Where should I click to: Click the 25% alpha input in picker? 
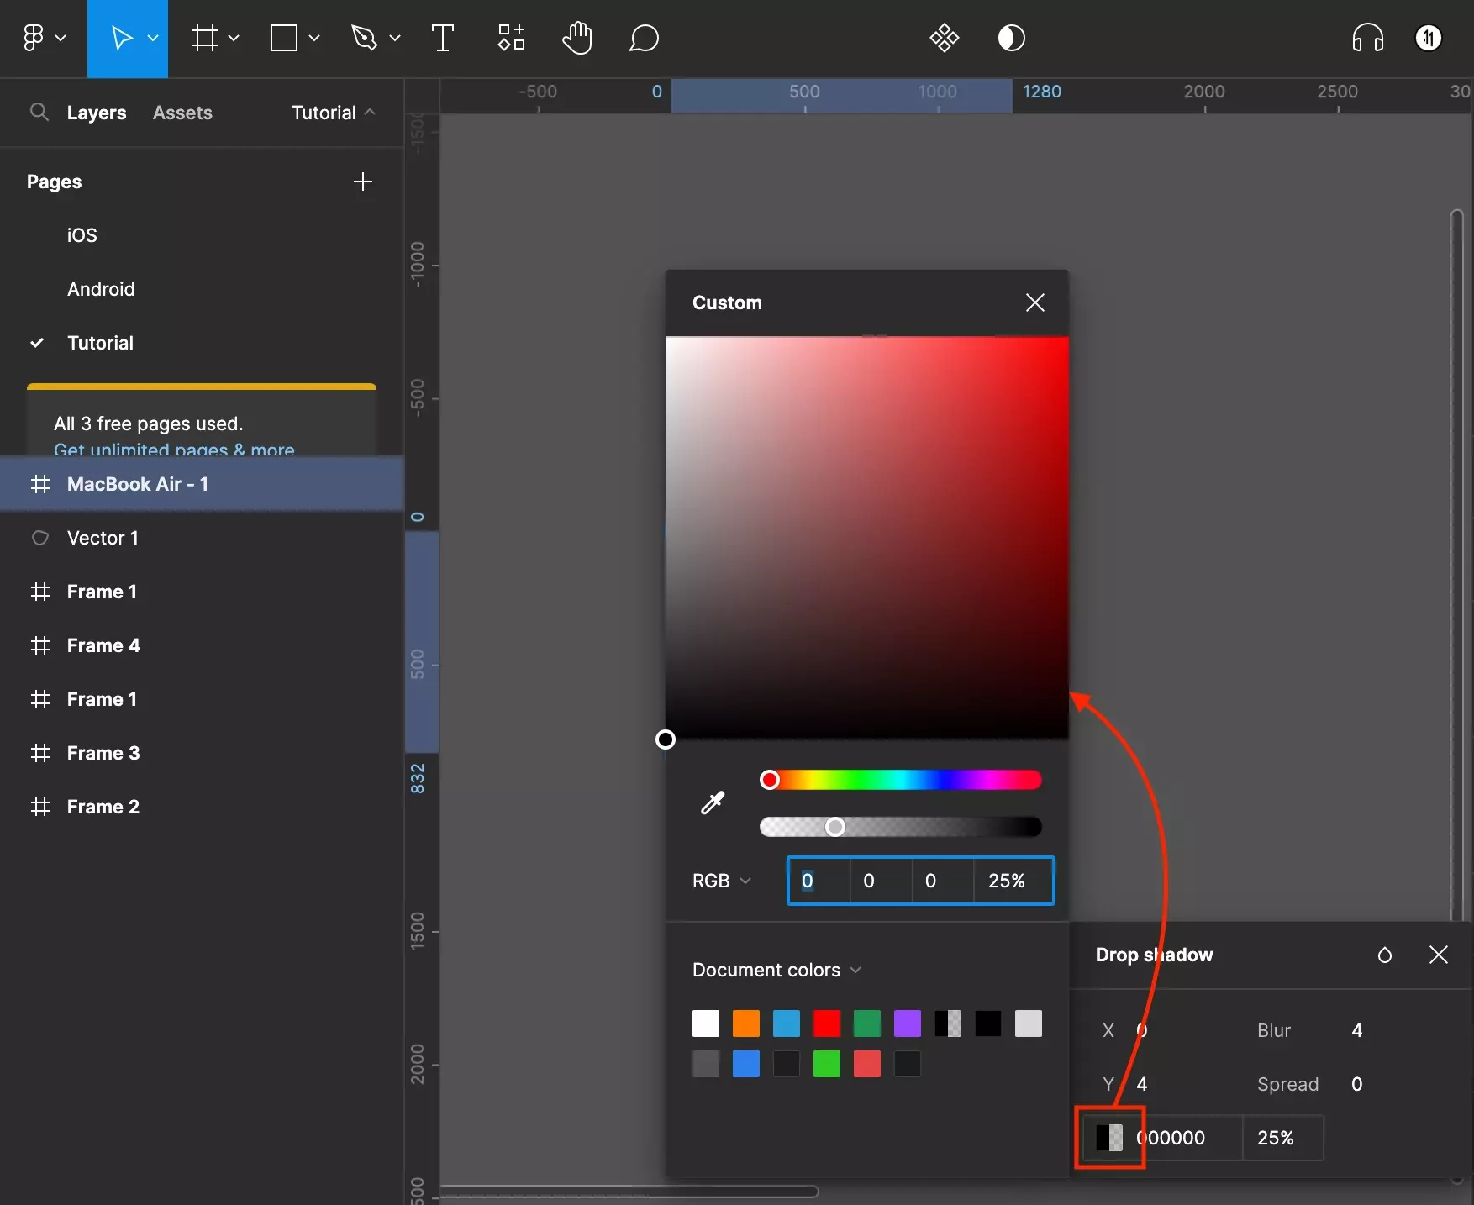coord(1013,881)
